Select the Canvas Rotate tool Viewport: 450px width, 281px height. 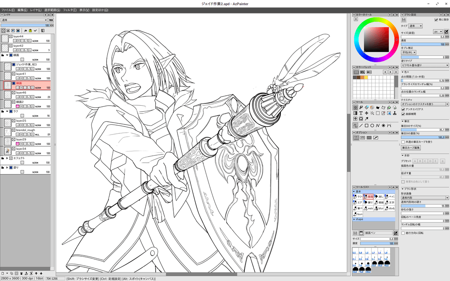[x=361, y=118]
